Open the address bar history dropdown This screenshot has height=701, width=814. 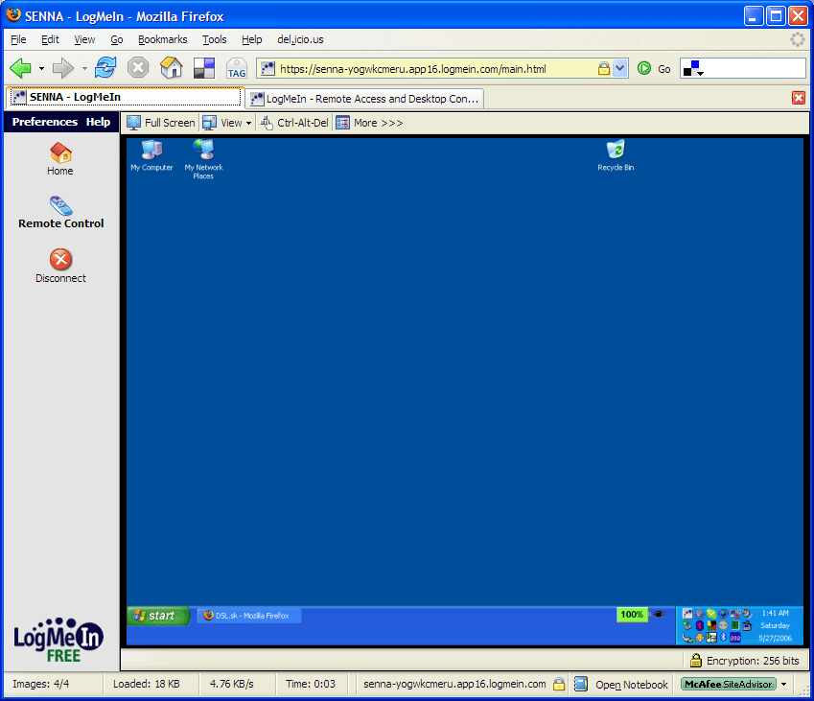tap(619, 68)
